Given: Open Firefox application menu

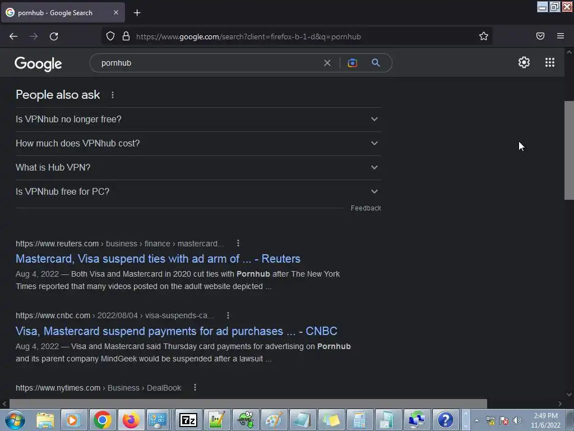Looking at the screenshot, I should 560,36.
